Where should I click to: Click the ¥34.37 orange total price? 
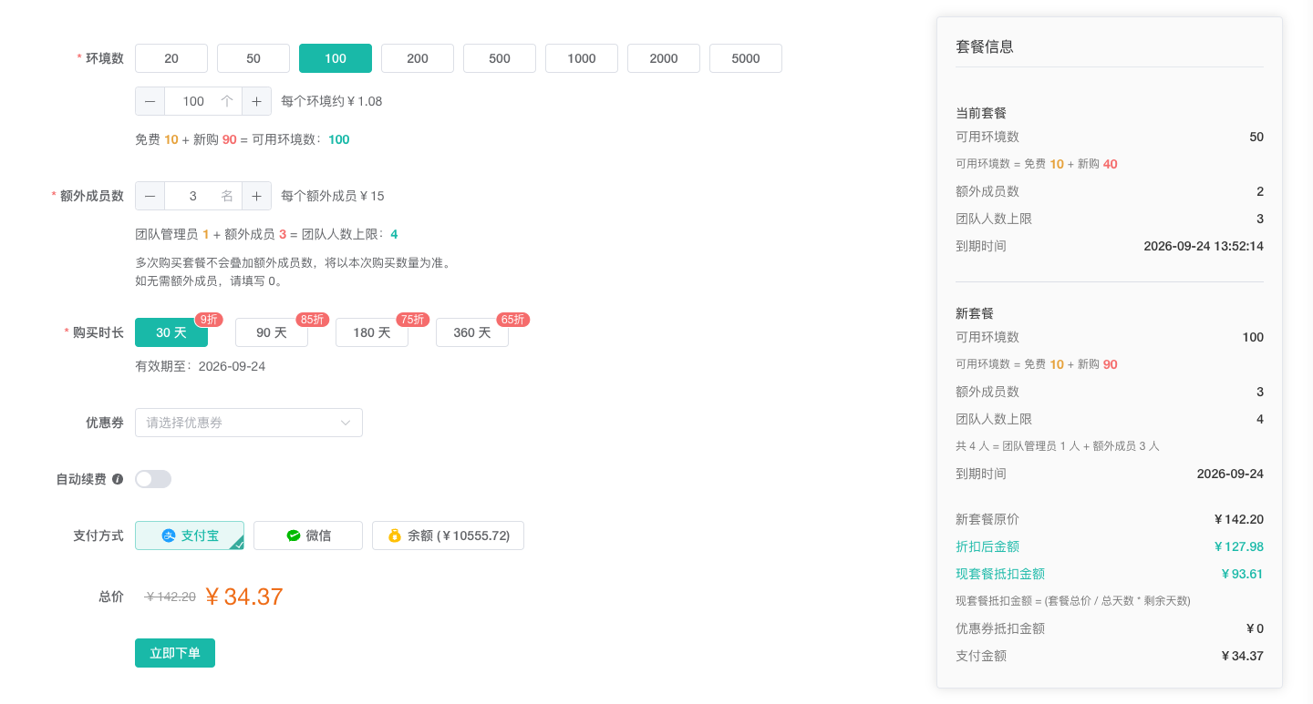click(243, 597)
